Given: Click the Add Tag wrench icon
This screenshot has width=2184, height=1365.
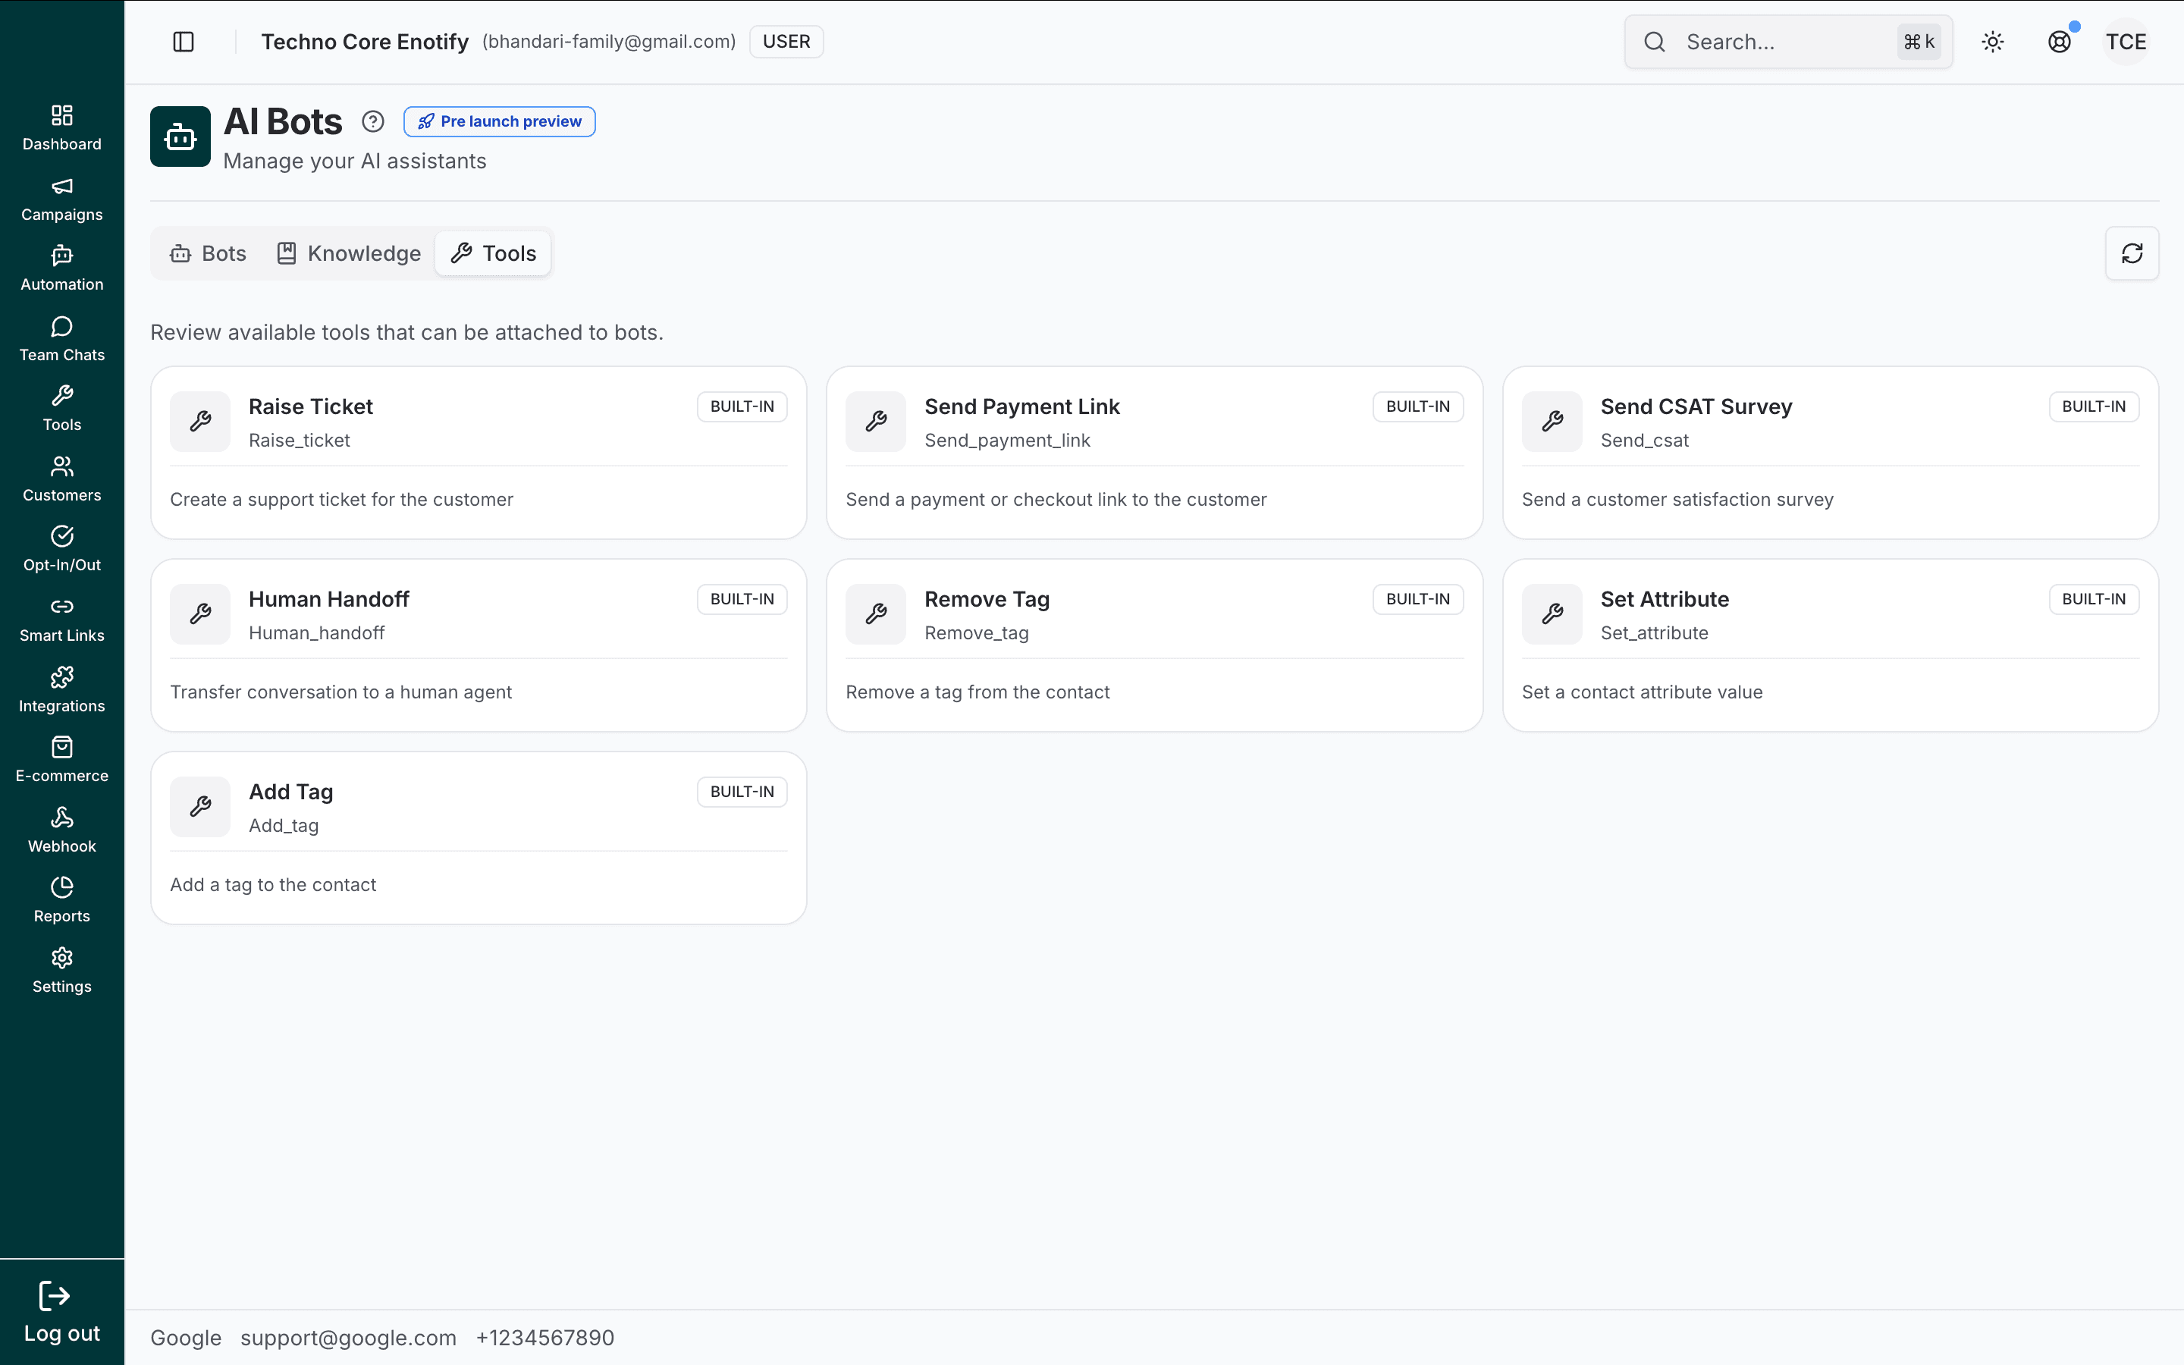Looking at the screenshot, I should point(200,807).
